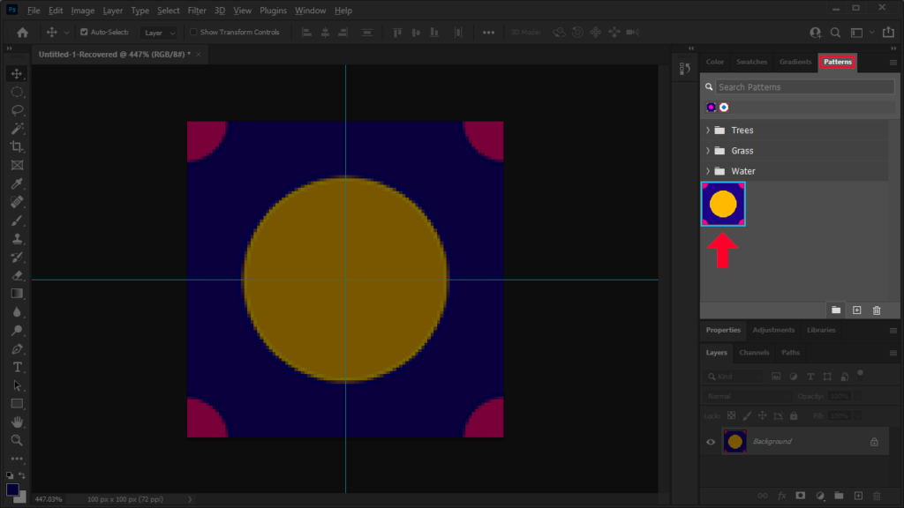Click the Add layer style fx icon
The height and width of the screenshot is (508, 904).
[782, 496]
